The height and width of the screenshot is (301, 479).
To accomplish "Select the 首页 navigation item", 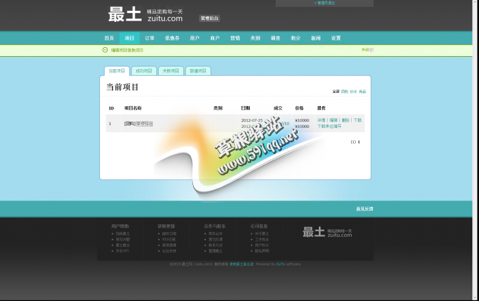I will coord(109,38).
